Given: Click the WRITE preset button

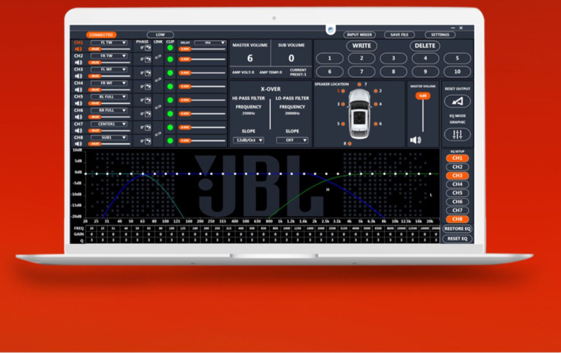Looking at the screenshot, I should (362, 46).
